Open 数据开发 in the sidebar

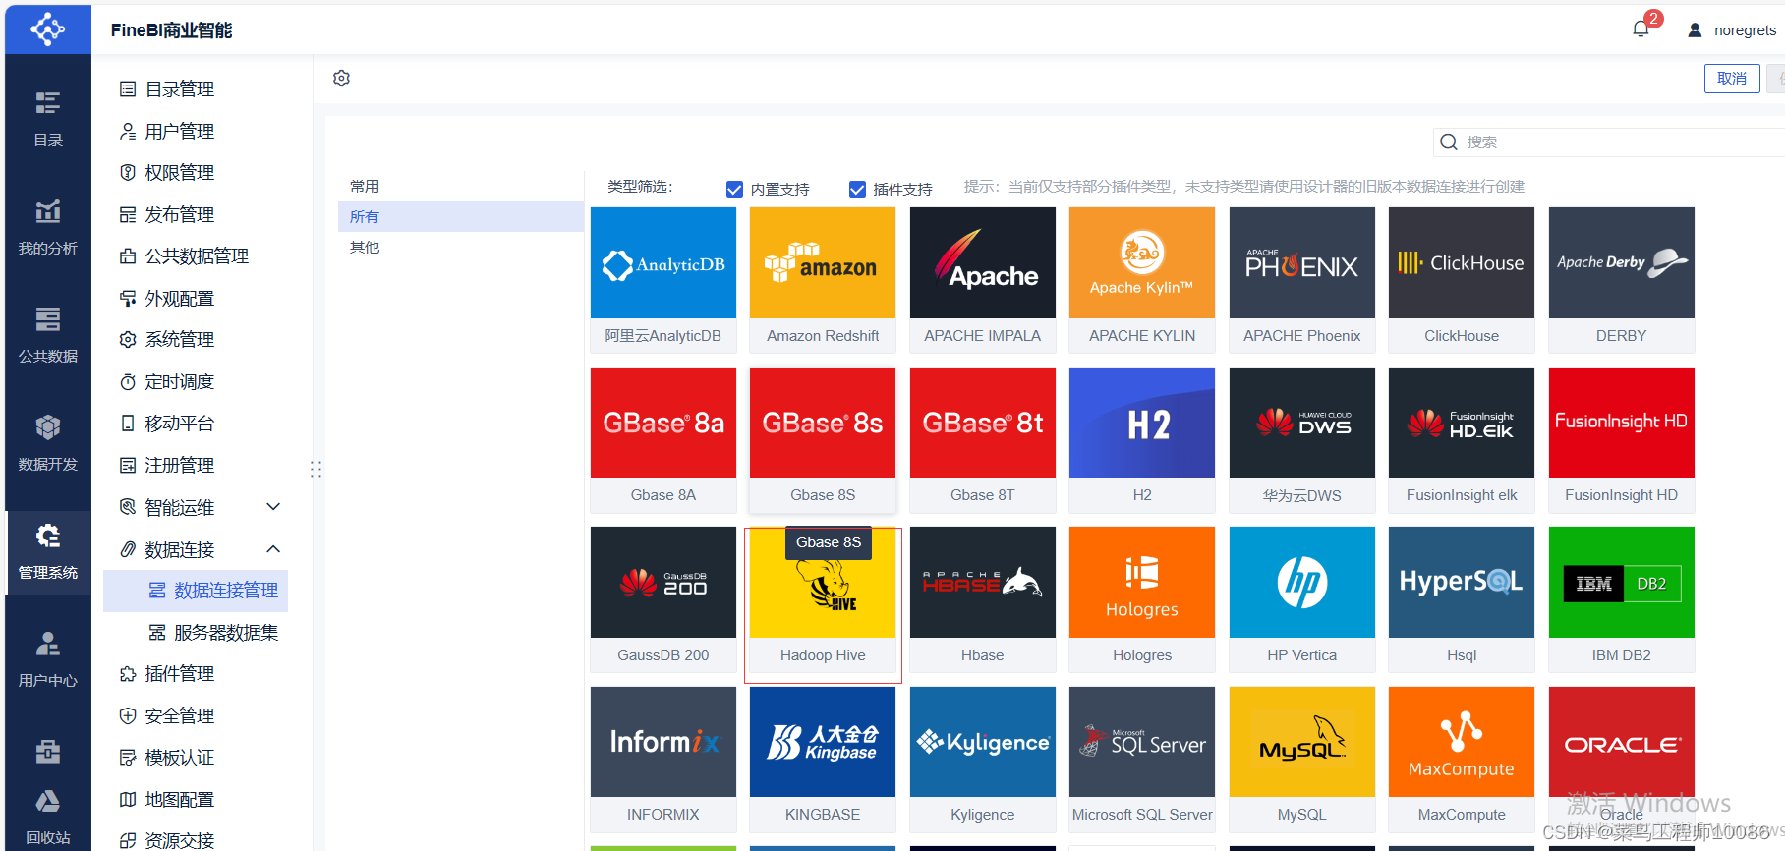pyautogui.click(x=47, y=443)
